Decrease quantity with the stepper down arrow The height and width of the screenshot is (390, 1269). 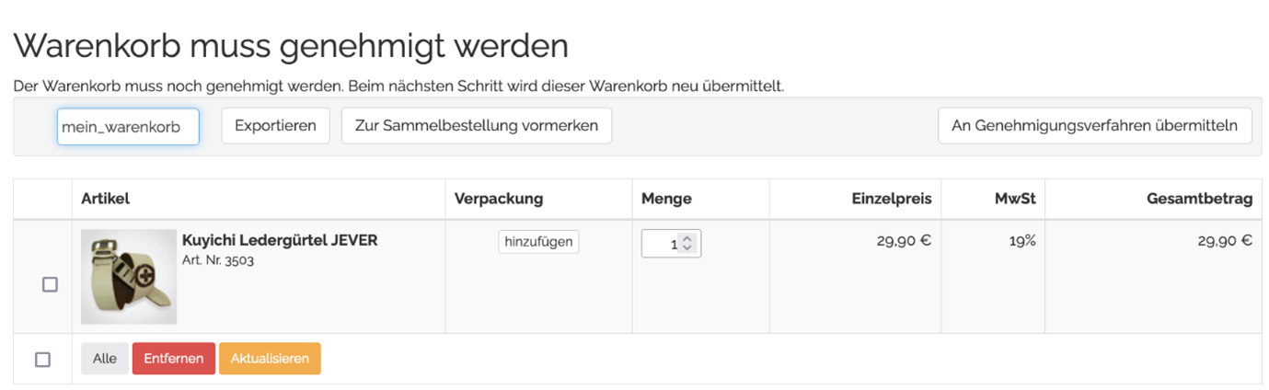tap(687, 249)
